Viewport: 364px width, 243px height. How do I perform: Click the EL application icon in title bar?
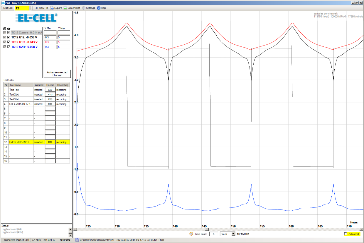tap(3, 3)
